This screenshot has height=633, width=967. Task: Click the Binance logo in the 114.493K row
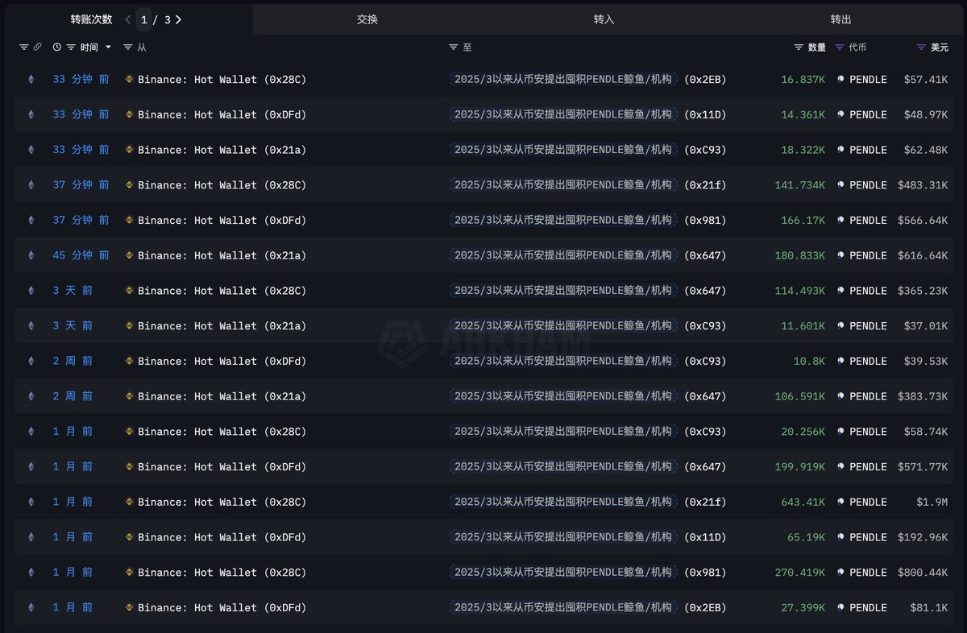[129, 291]
